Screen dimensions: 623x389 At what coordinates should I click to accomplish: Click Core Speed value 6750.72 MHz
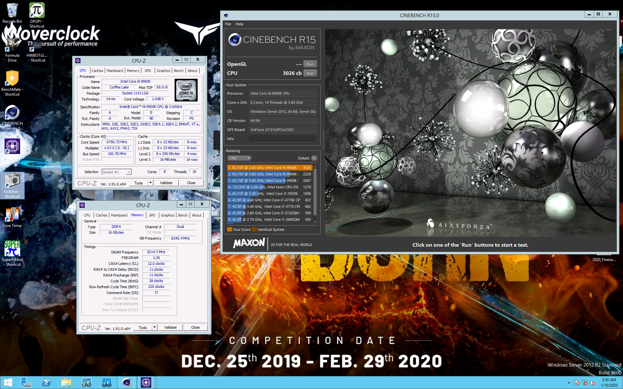coord(117,142)
